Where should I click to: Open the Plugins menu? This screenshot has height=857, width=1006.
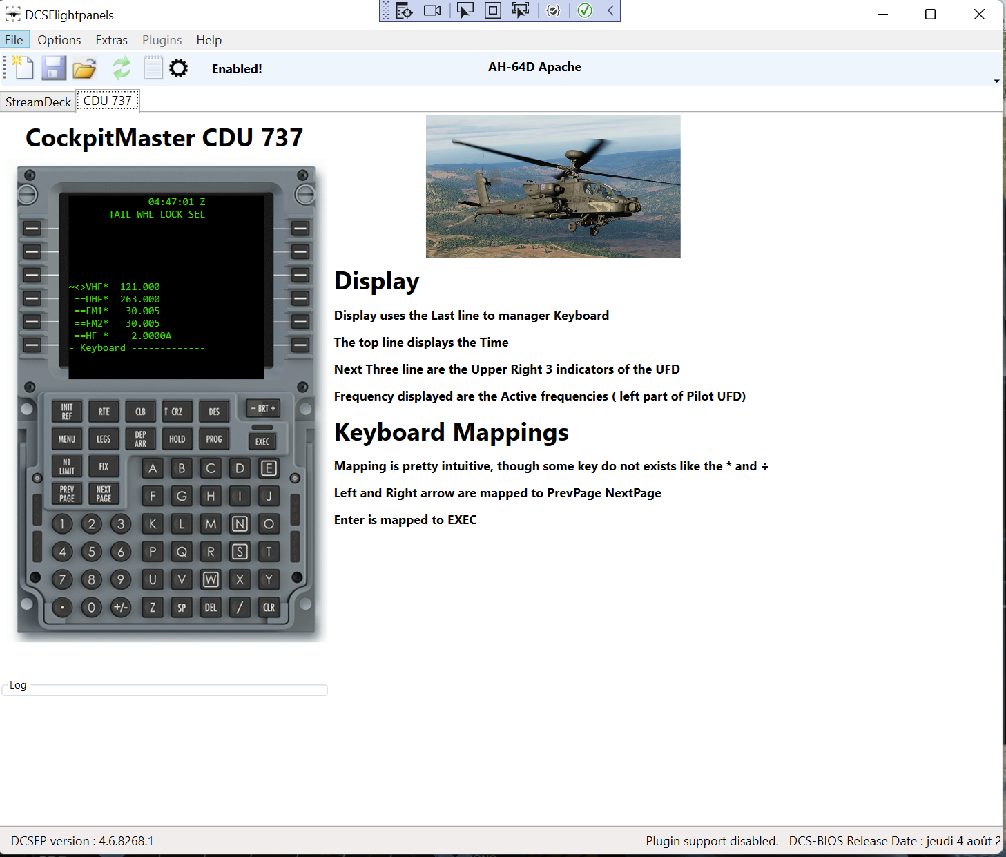(162, 40)
